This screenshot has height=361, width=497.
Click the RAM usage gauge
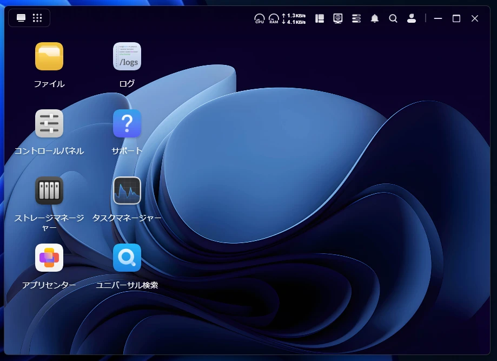click(274, 19)
